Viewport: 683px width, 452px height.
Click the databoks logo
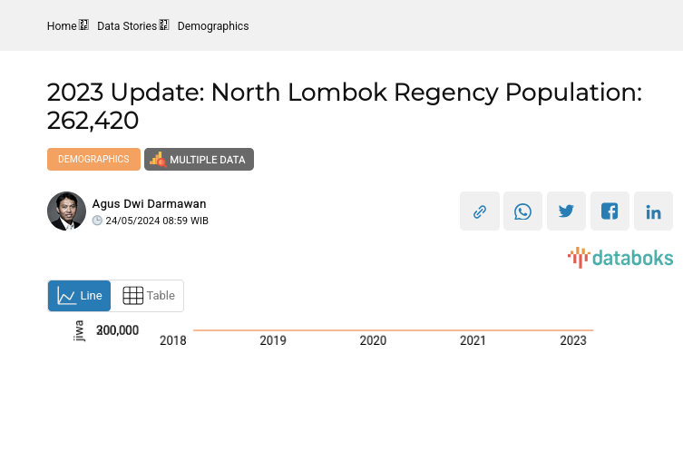pyautogui.click(x=620, y=258)
